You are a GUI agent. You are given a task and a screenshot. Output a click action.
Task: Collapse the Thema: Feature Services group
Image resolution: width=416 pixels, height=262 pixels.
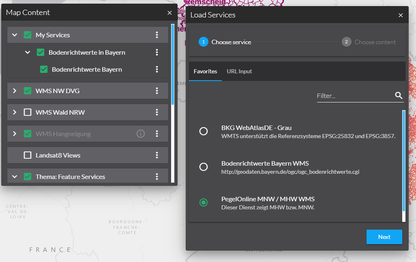[14, 177]
